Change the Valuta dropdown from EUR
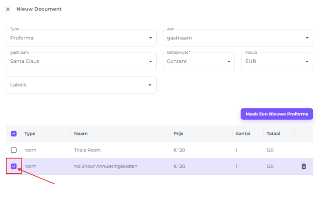 277,61
